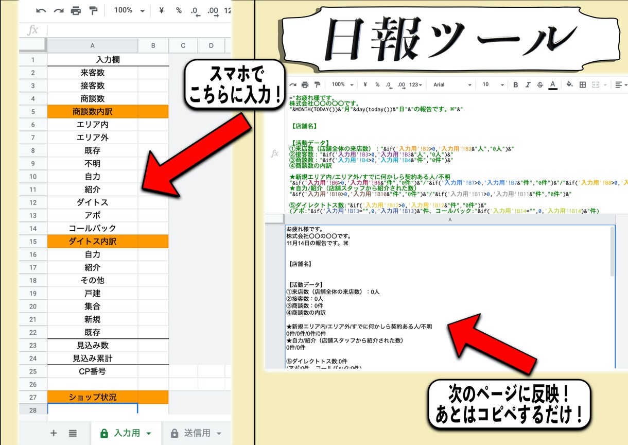The image size is (628, 445).
Task: Activate paint format in left sheet toolbar
Action: coord(93,10)
